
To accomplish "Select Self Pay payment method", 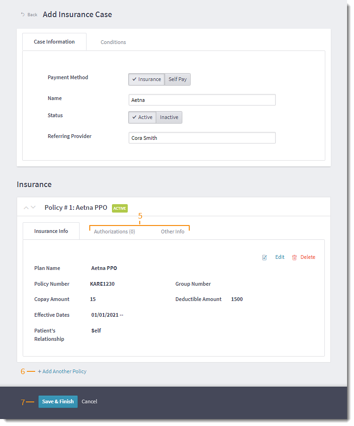I will click(x=178, y=79).
